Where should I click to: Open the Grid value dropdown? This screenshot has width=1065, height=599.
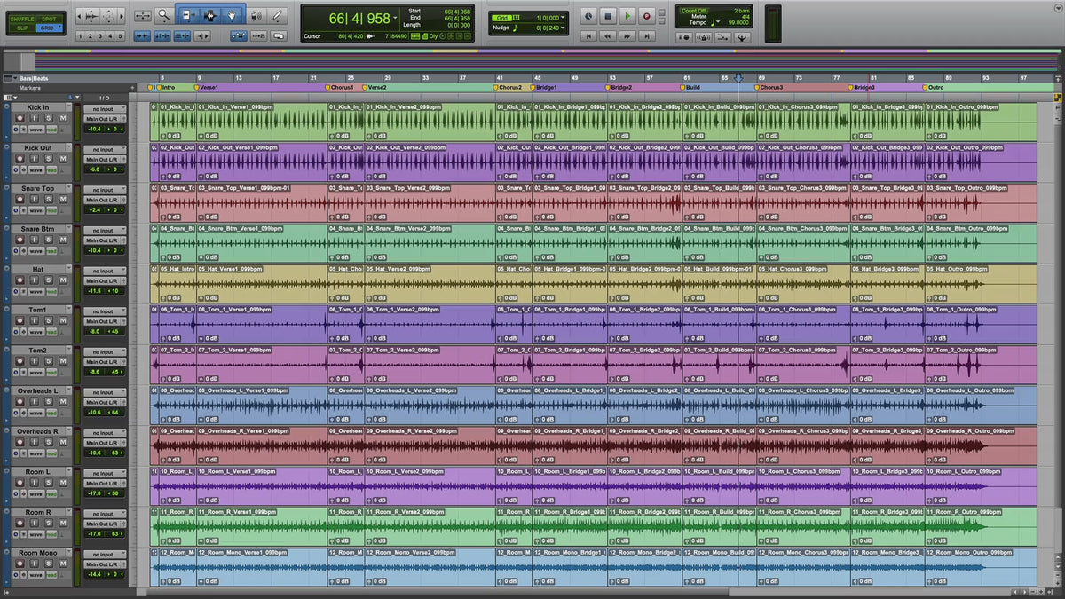point(562,17)
